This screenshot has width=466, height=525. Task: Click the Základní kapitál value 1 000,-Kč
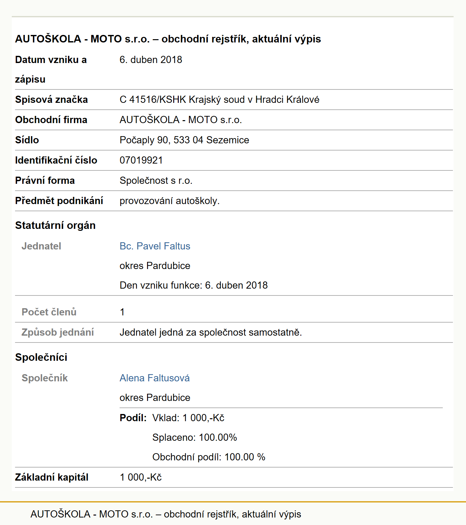(141, 477)
